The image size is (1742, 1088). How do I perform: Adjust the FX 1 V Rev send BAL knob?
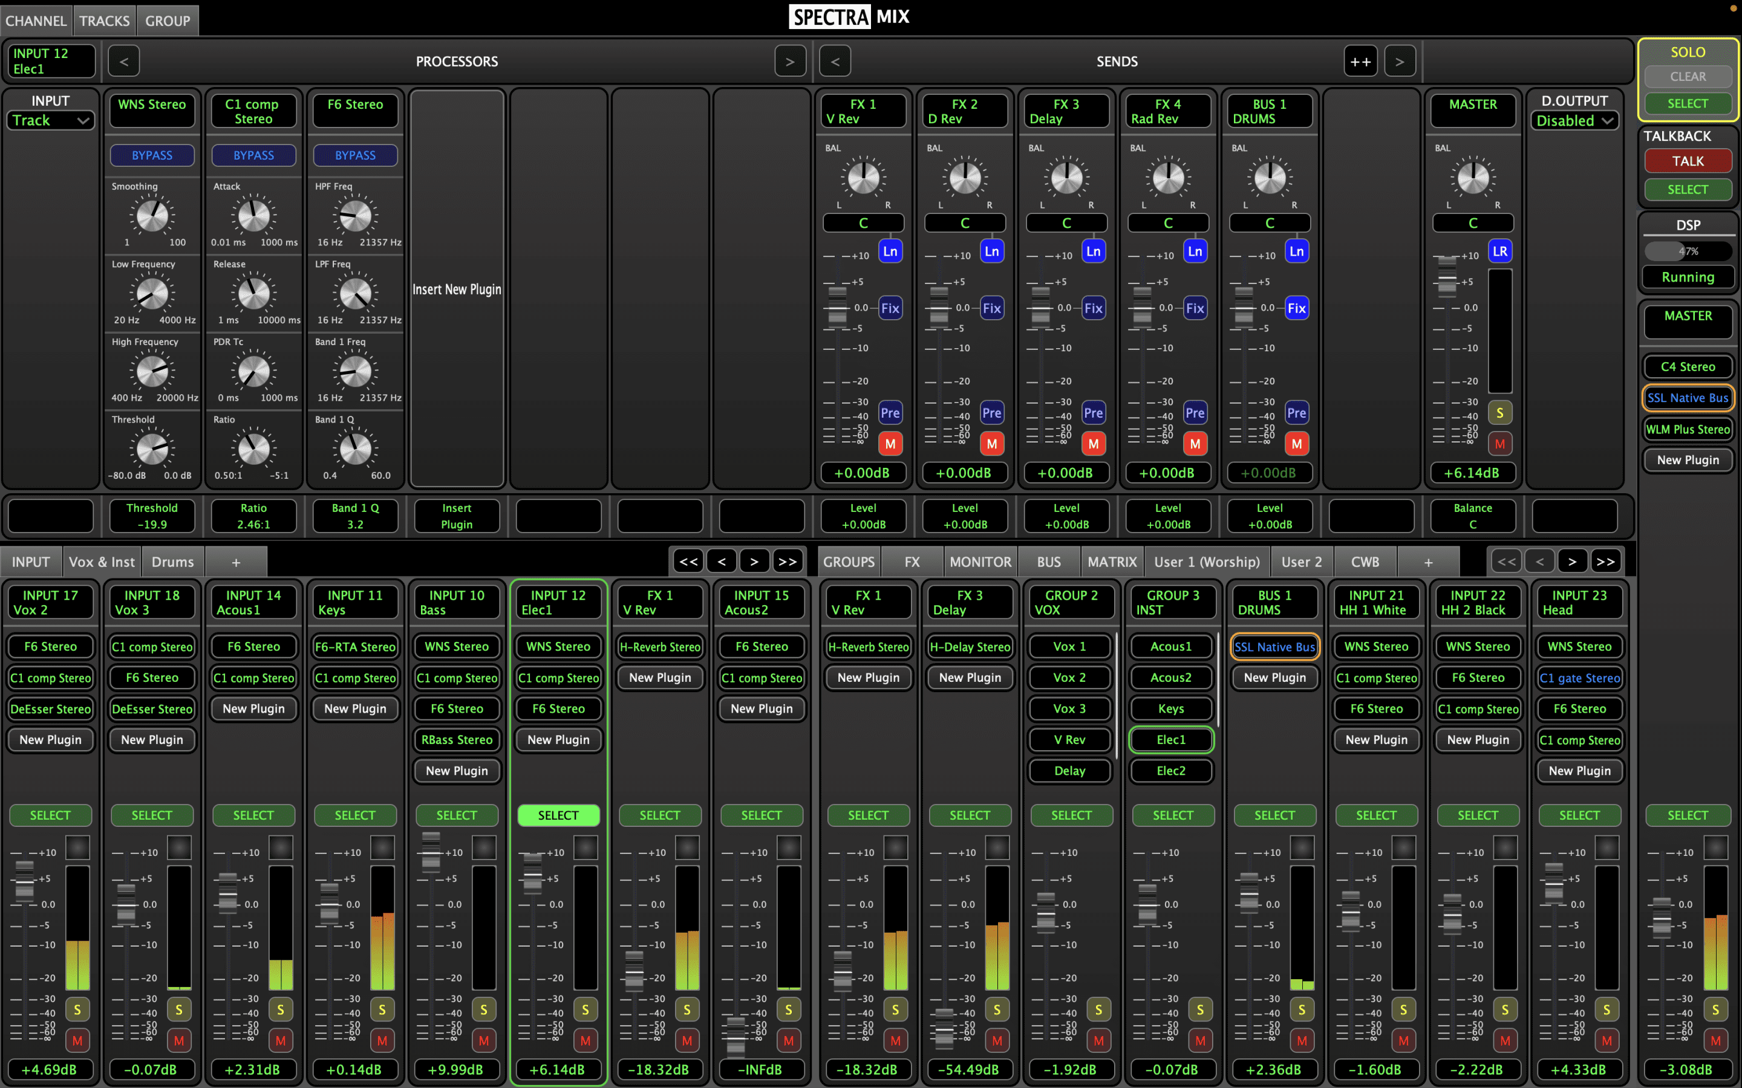[x=863, y=178]
